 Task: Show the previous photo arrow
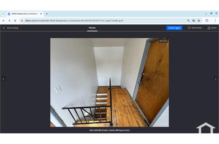pos(4,79)
